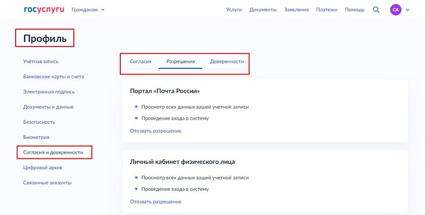Open the Документы menu item
Image resolution: width=425 pixels, height=215 pixels.
point(263,10)
